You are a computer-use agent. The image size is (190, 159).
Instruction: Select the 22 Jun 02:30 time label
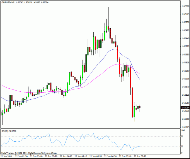22,156
